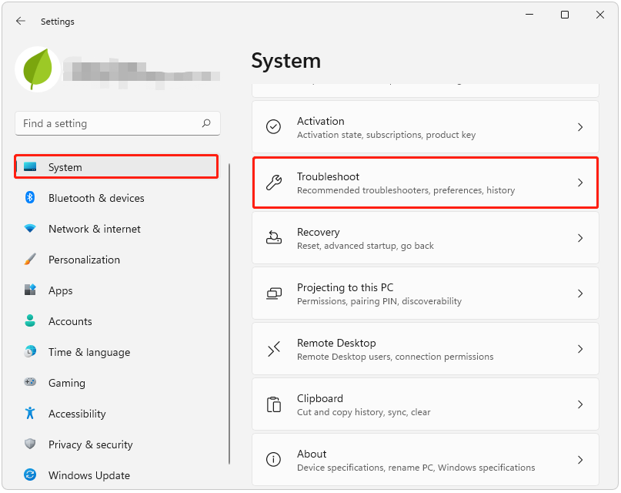The image size is (621, 493).
Task: Maximize the Settings window
Action: point(565,15)
